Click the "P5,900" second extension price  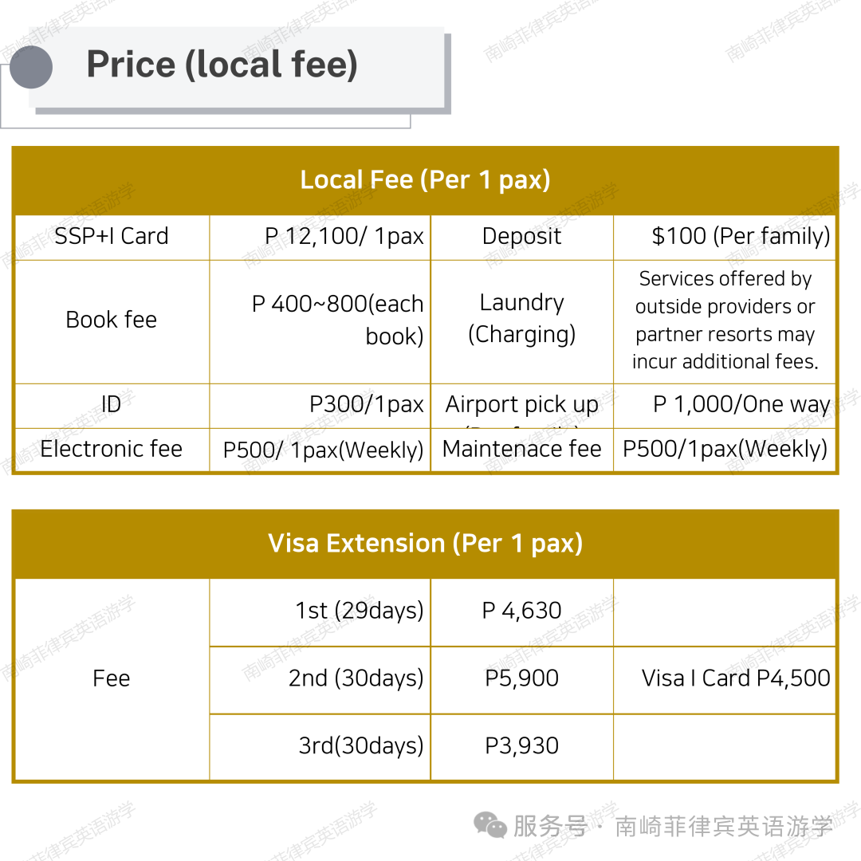[x=521, y=678]
